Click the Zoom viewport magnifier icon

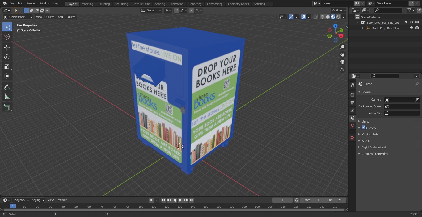pos(343,47)
